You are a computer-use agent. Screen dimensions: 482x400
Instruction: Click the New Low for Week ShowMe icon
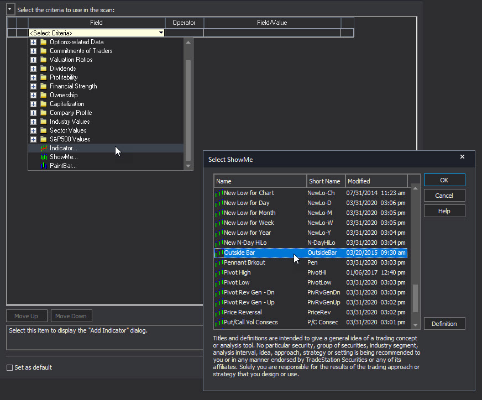pyautogui.click(x=219, y=223)
